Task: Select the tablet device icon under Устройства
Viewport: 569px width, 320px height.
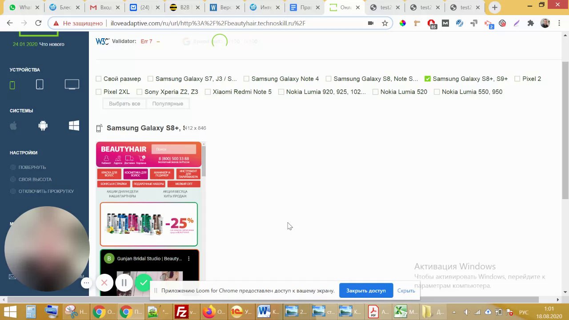Action: (40, 84)
